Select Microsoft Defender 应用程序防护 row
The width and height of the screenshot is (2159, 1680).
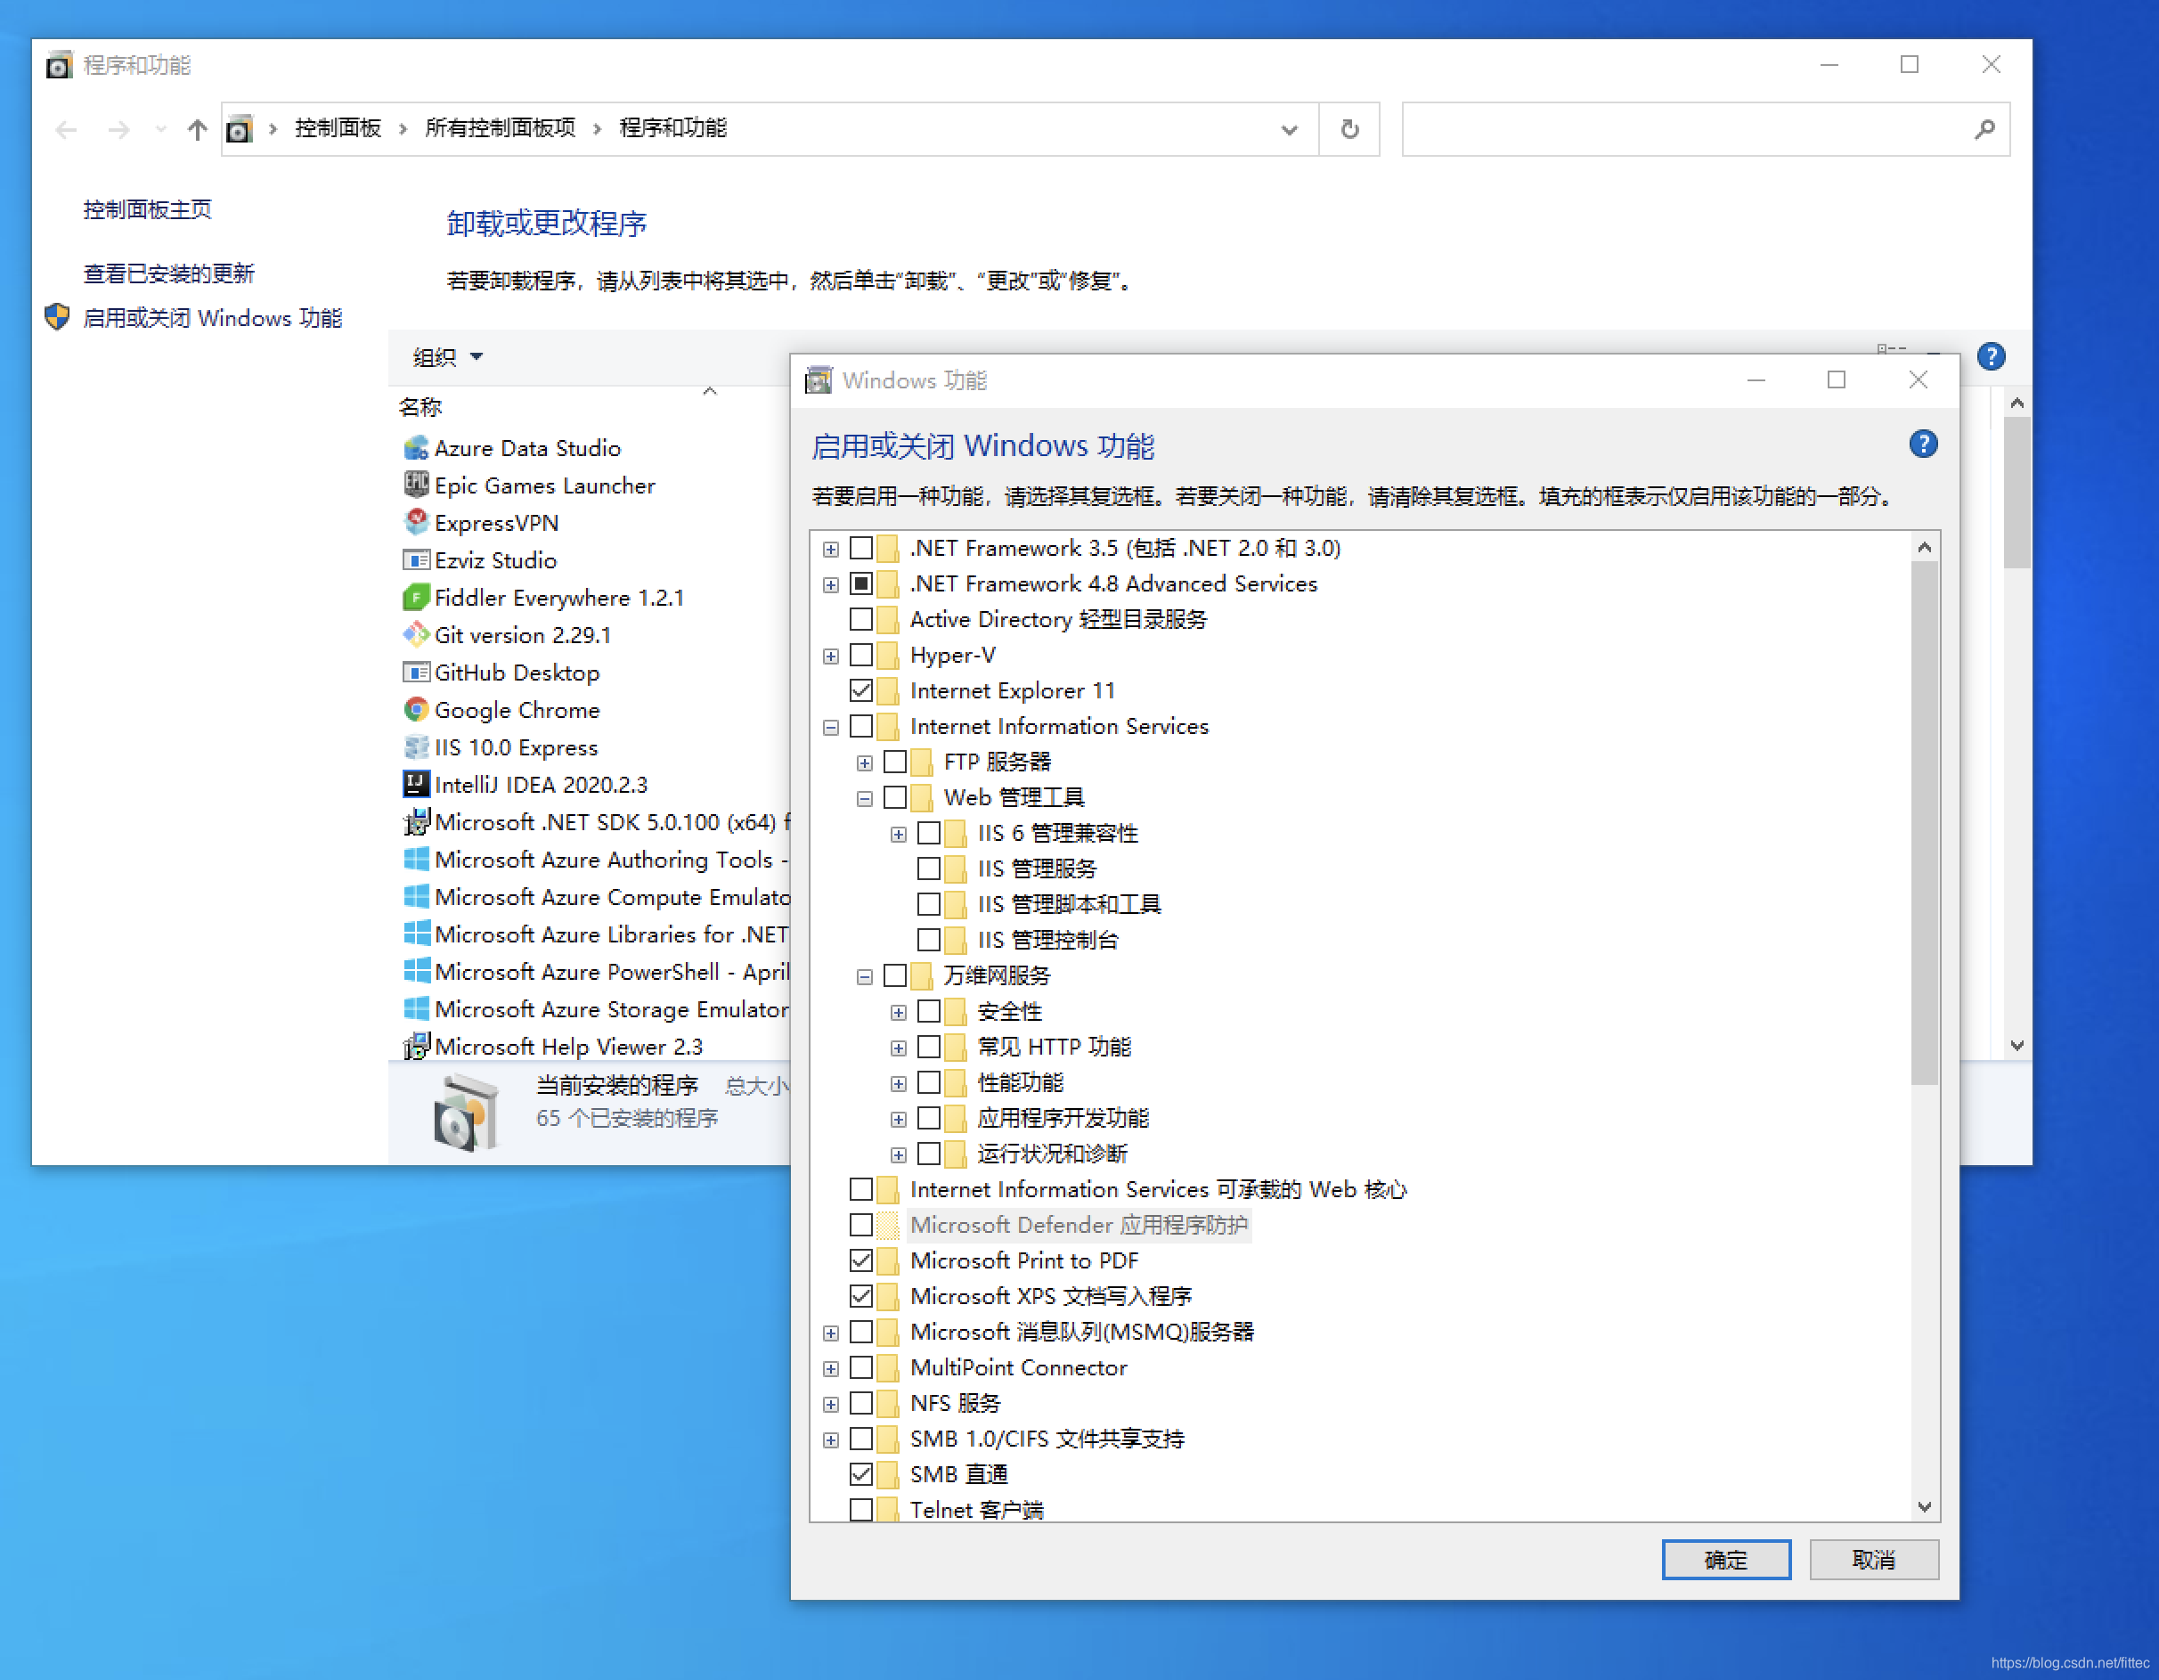(1079, 1225)
